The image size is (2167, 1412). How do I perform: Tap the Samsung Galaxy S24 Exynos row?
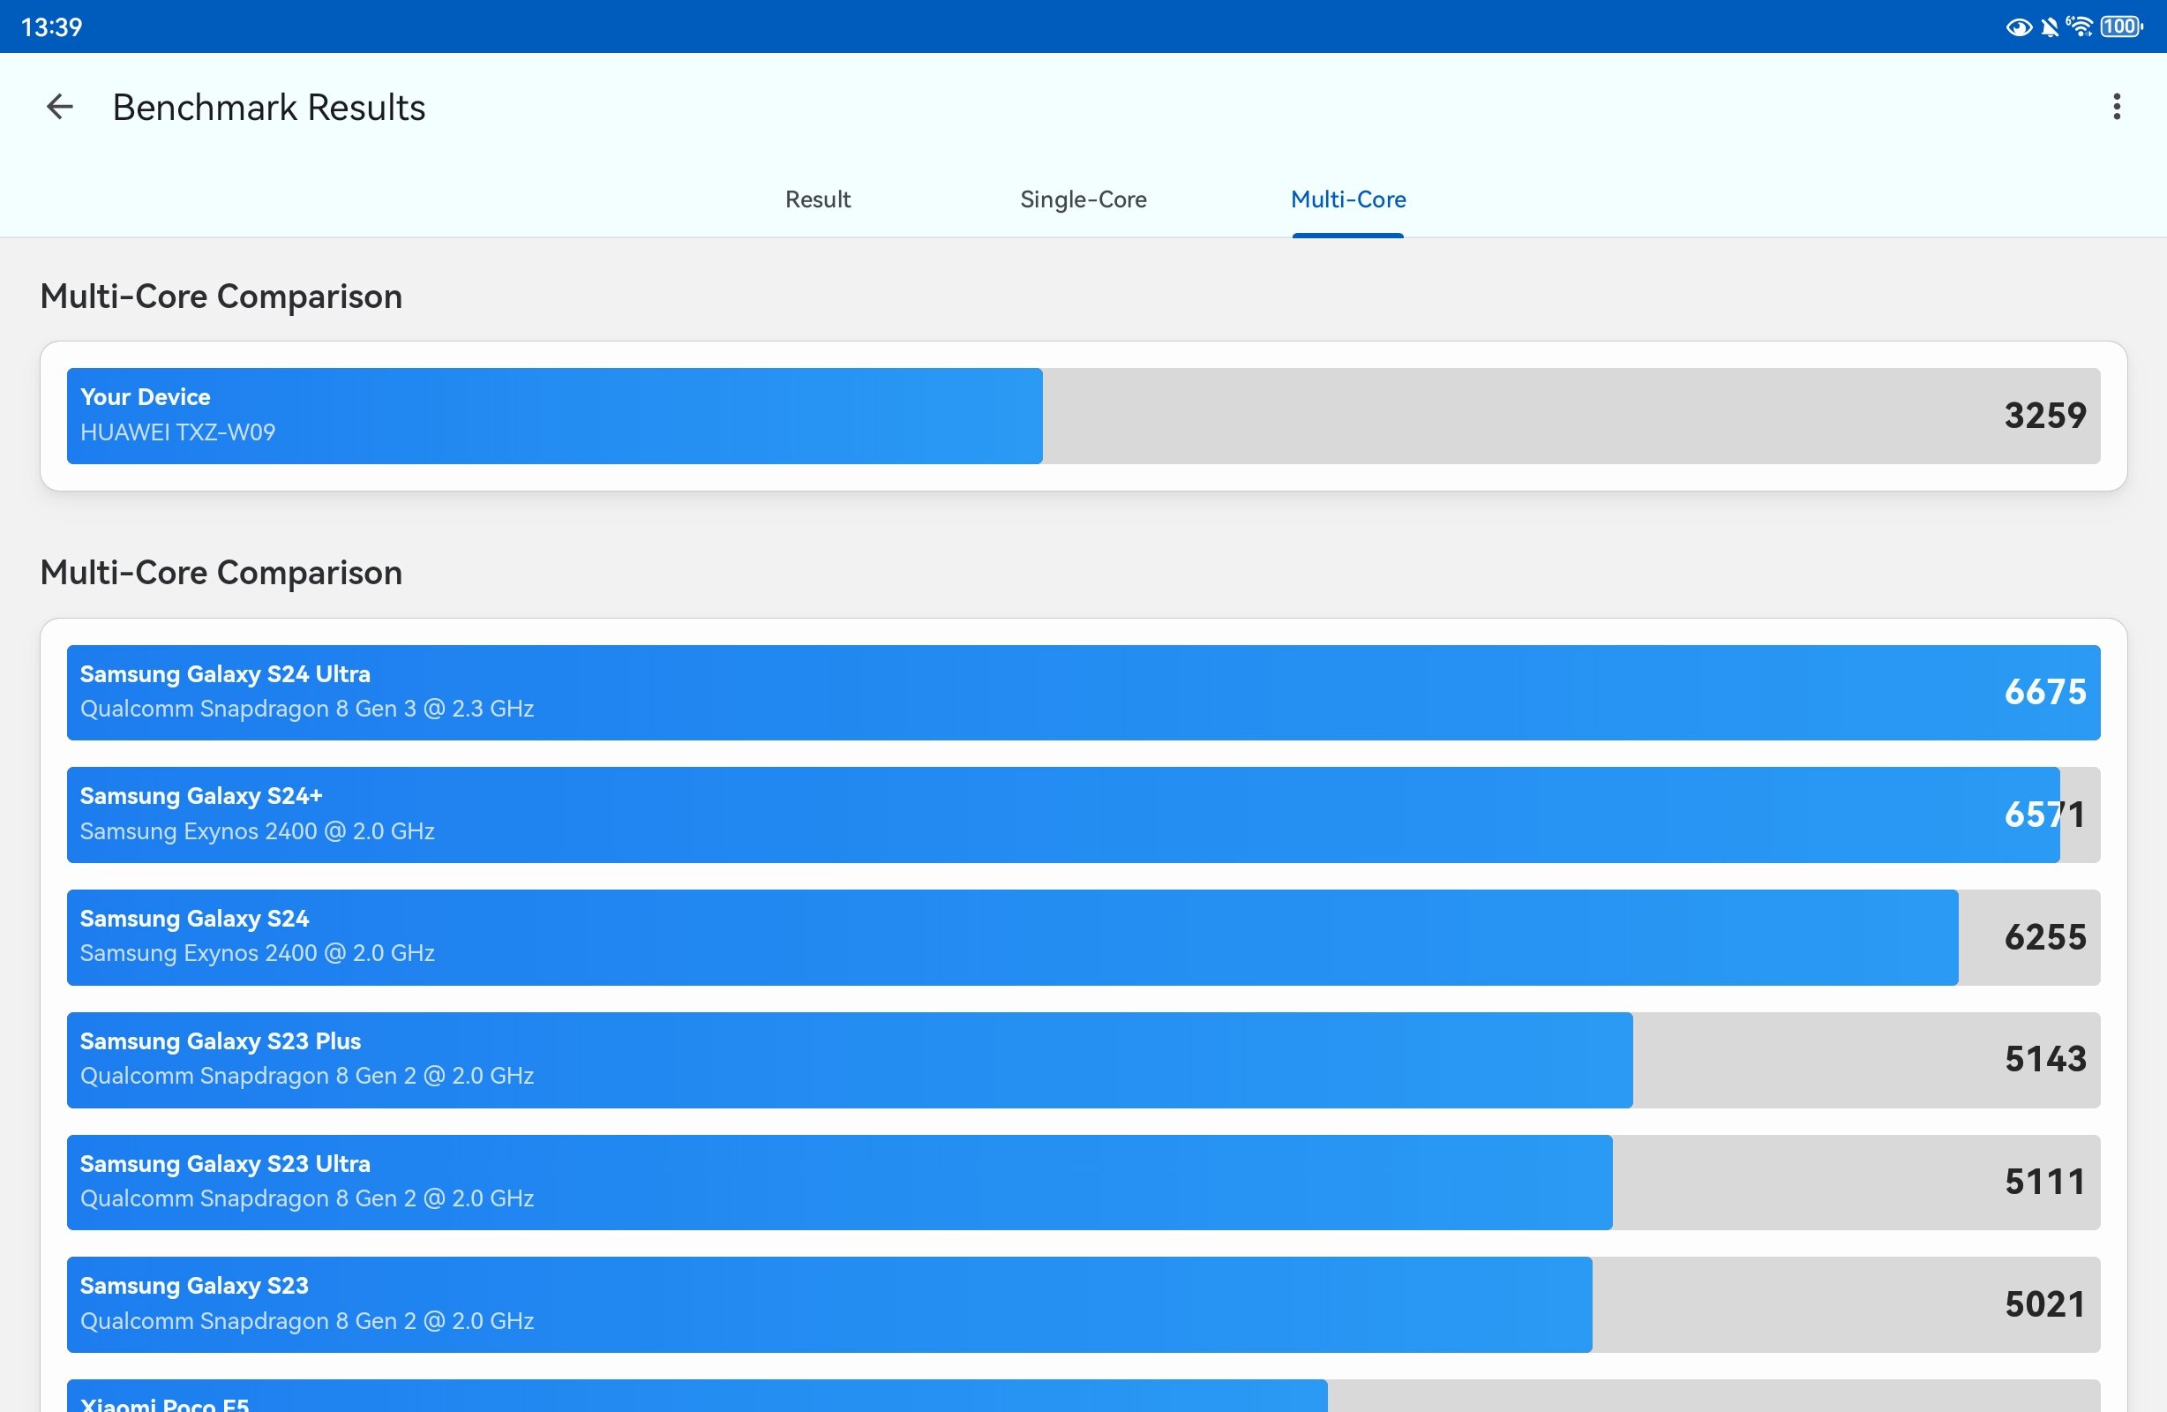point(1083,937)
